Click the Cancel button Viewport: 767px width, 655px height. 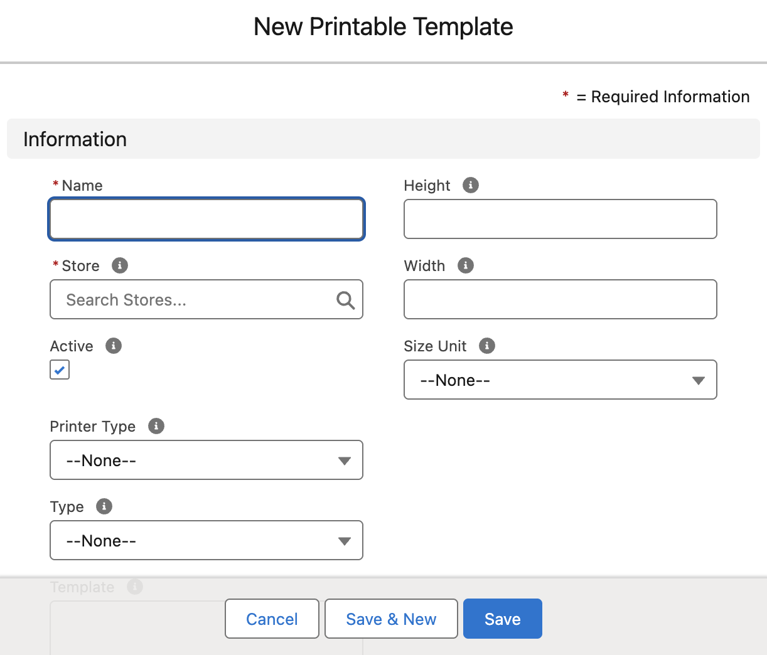tap(272, 619)
